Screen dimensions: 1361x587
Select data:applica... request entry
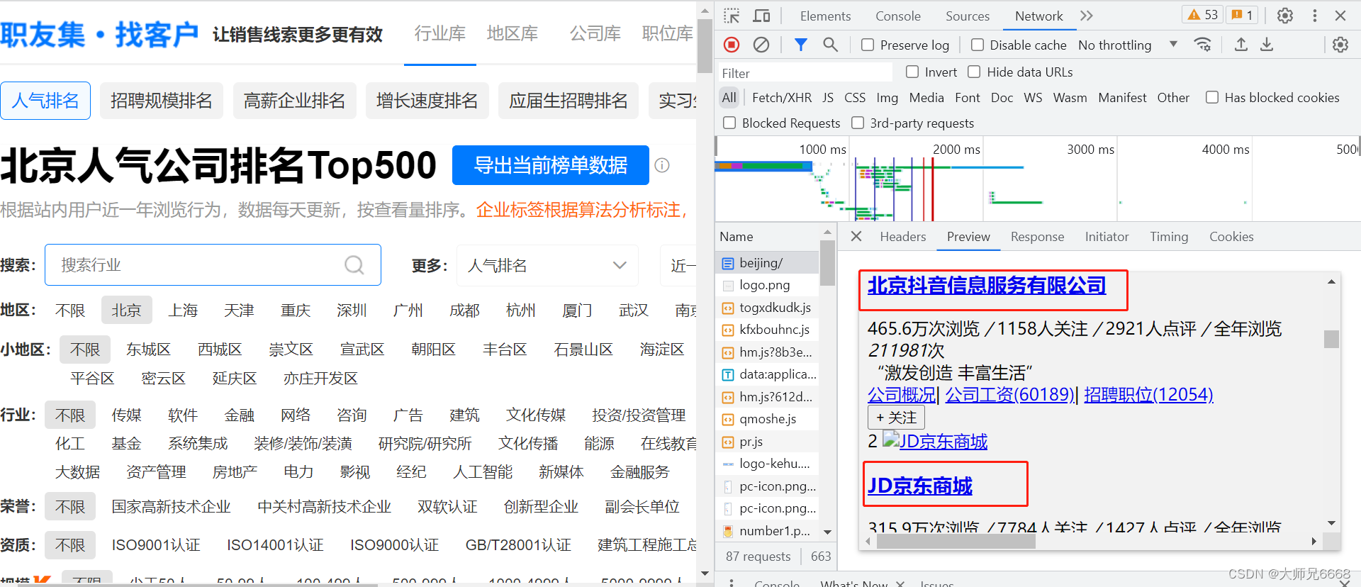(x=768, y=374)
